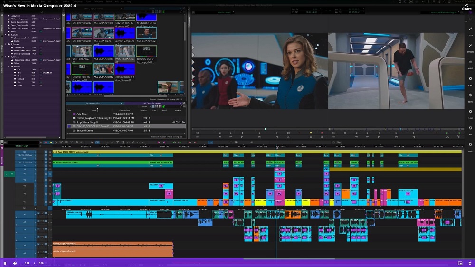Screen dimensions: 475x267
Task: Open the Effects workspace icon
Action: pos(470,46)
